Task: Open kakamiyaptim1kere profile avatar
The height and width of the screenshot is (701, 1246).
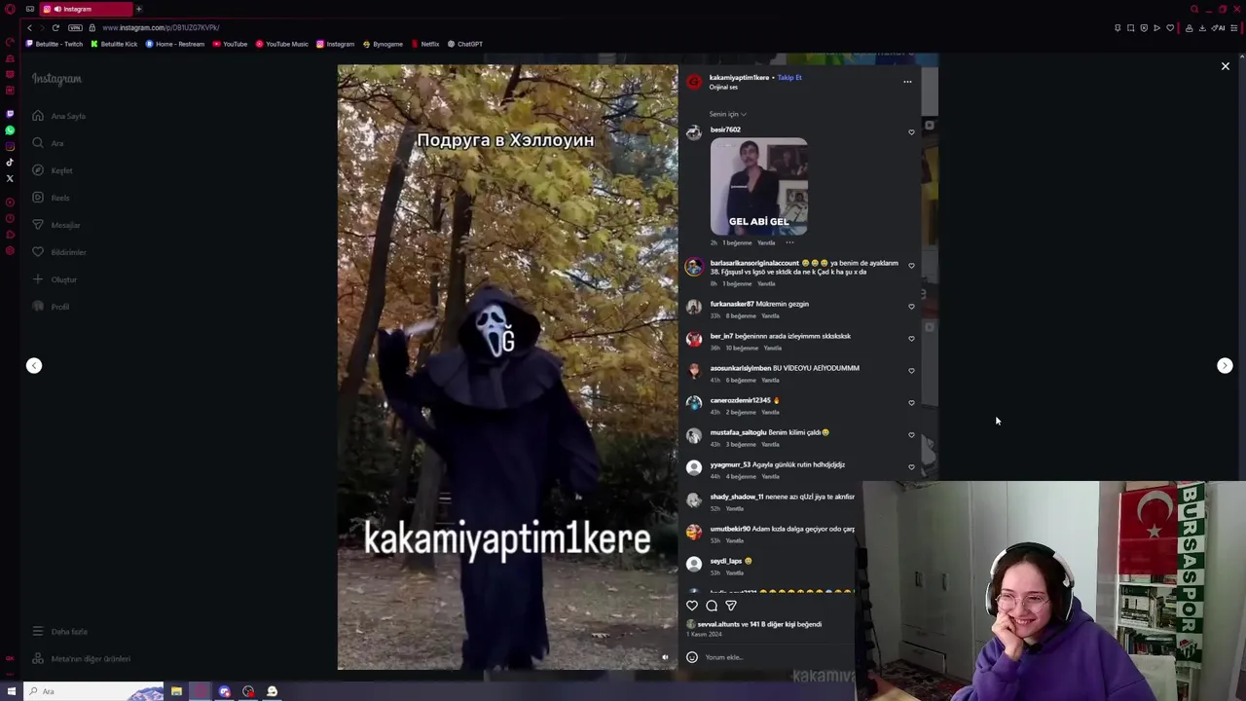Action: tap(694, 82)
